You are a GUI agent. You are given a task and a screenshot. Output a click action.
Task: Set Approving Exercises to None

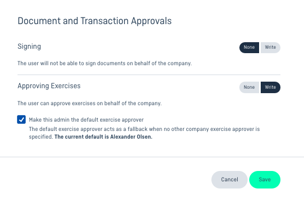(249, 87)
